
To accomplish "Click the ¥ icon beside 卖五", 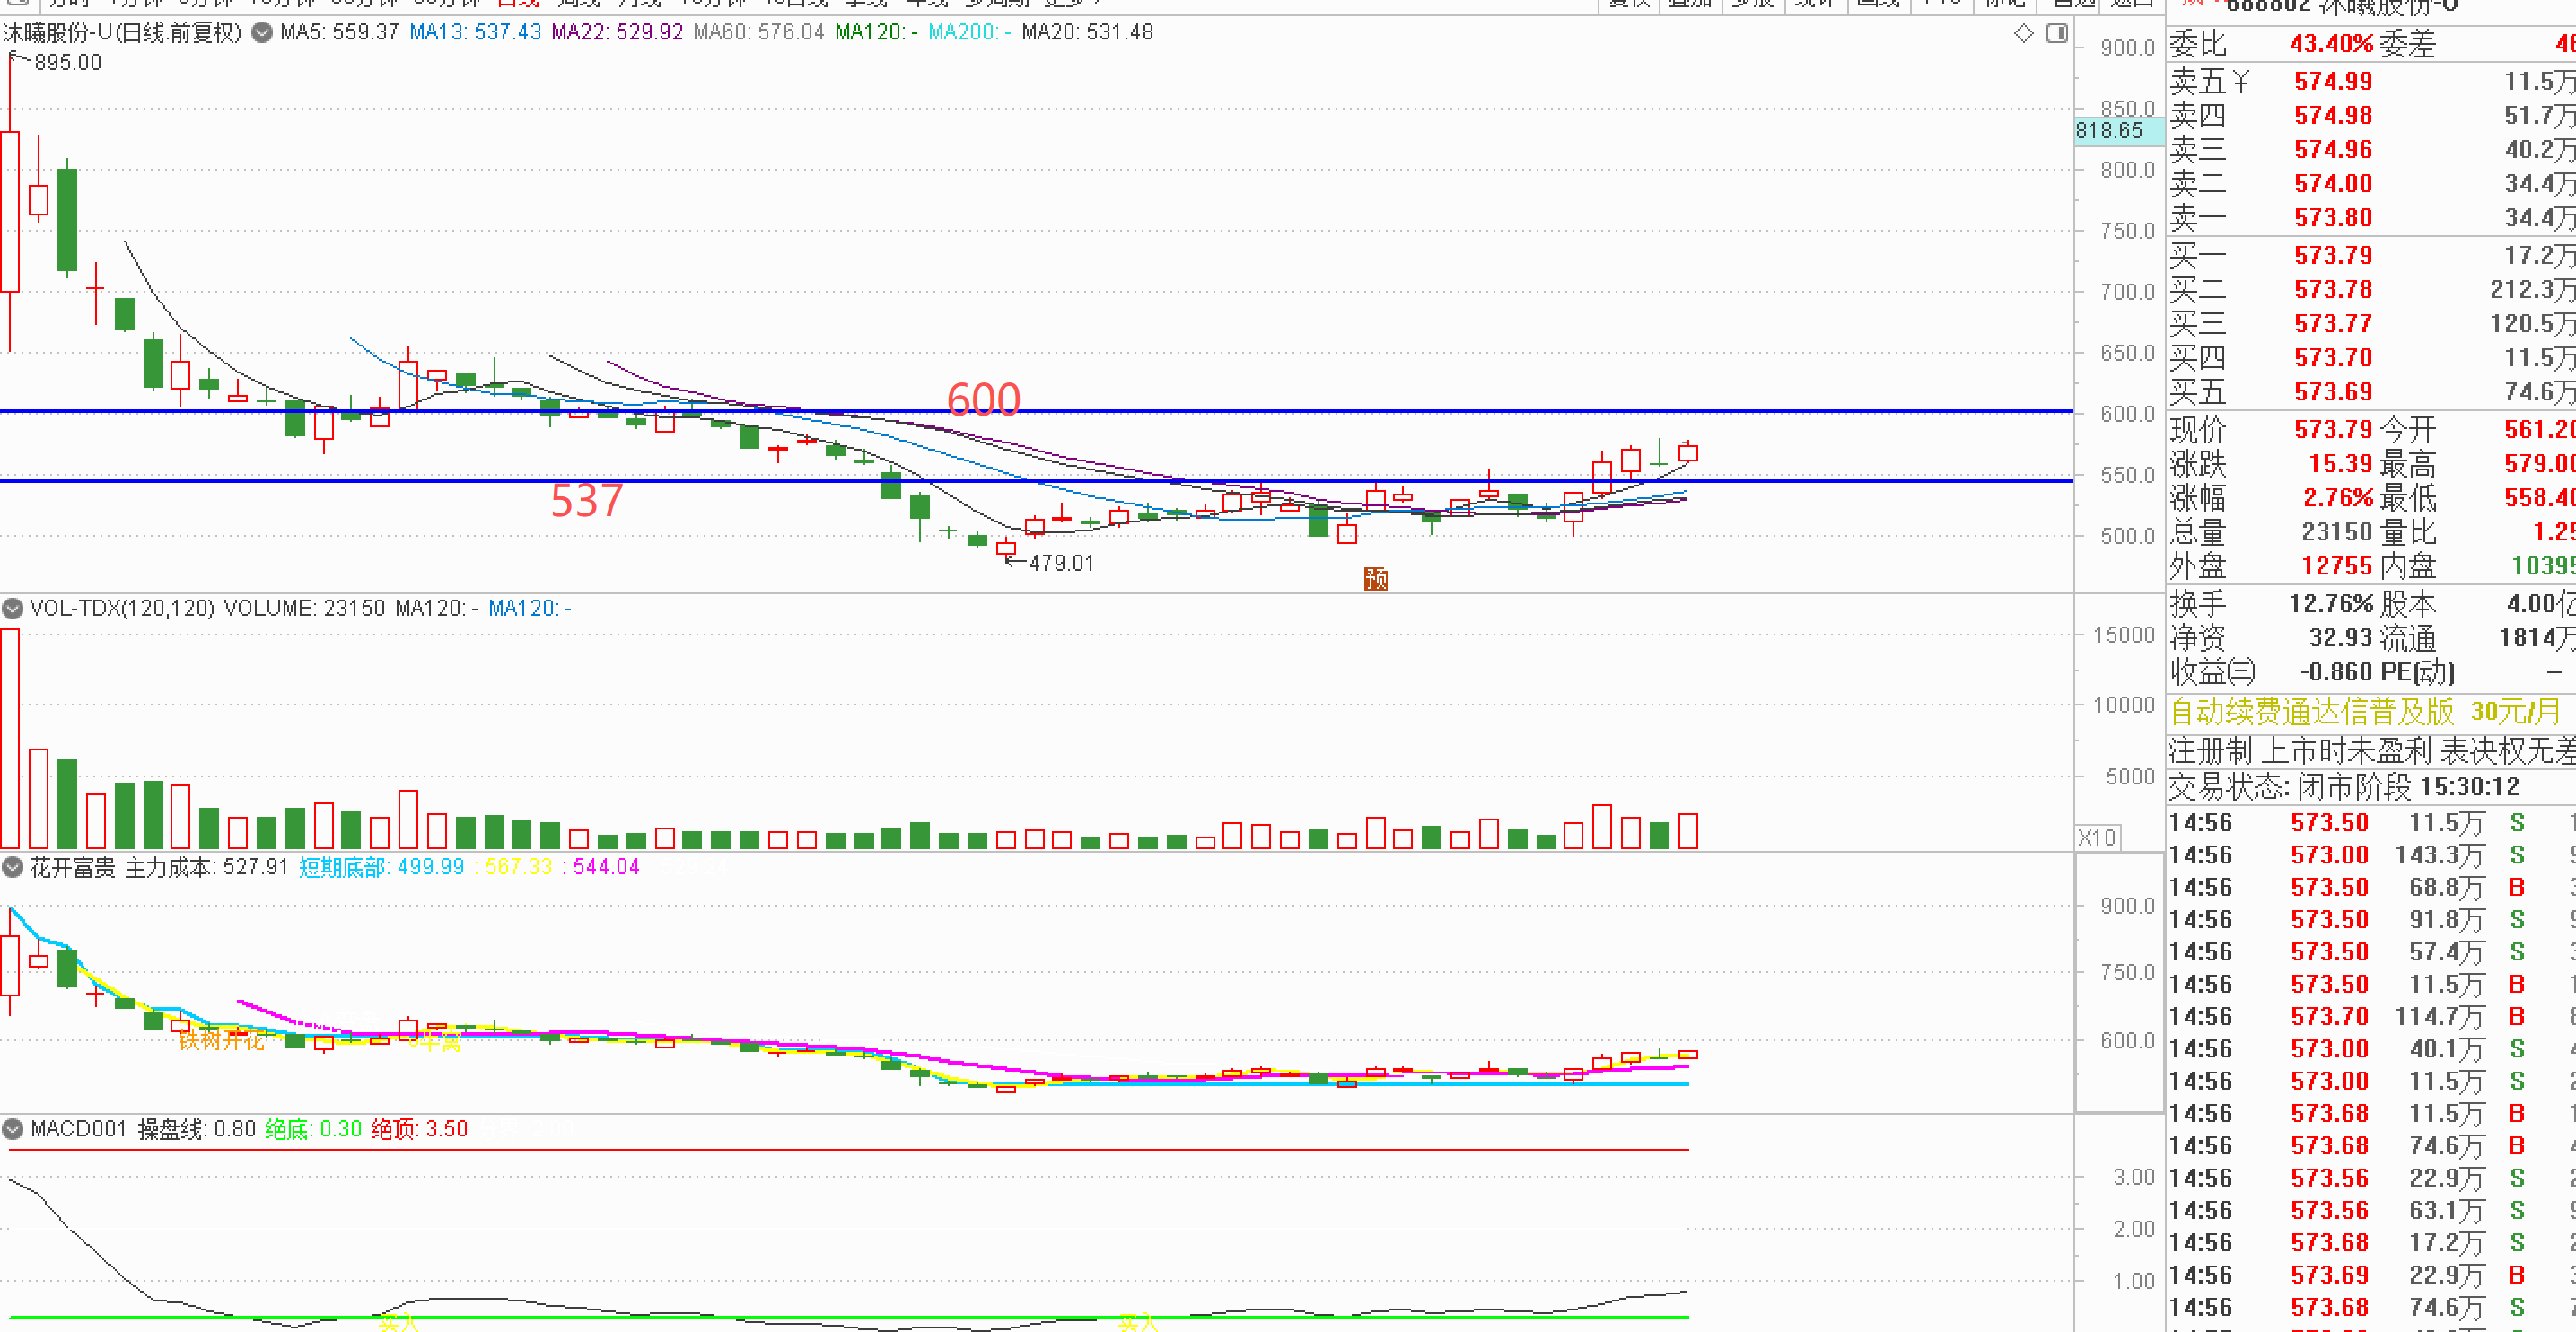I will point(2241,82).
